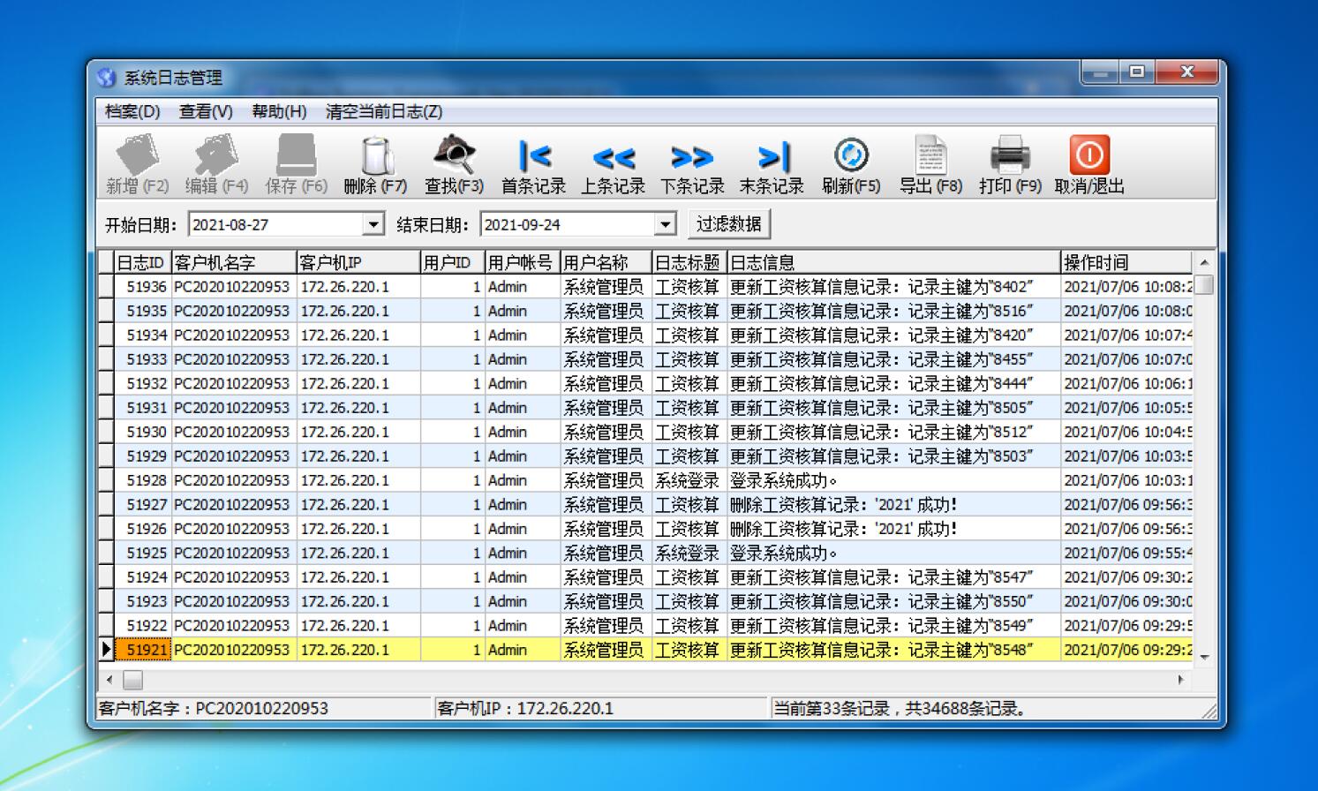
Task: Click the 打印 (F9) printer icon
Action: pos(1010,155)
